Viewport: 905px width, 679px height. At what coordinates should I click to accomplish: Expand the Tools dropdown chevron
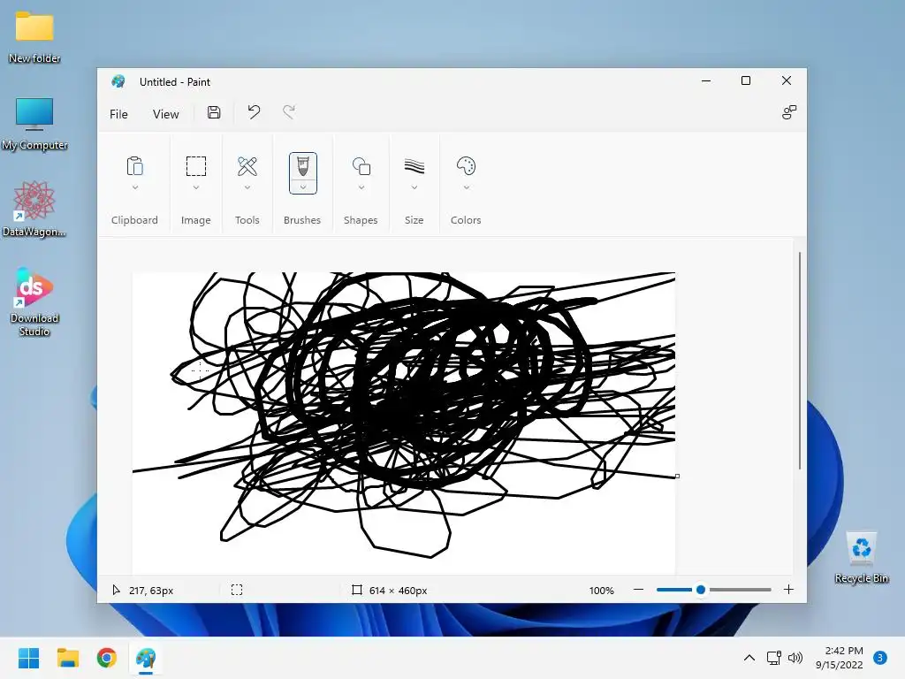coord(247,187)
